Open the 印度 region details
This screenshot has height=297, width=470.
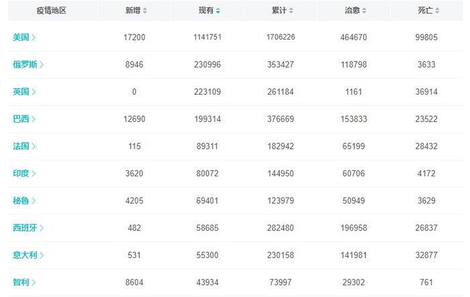point(24,174)
